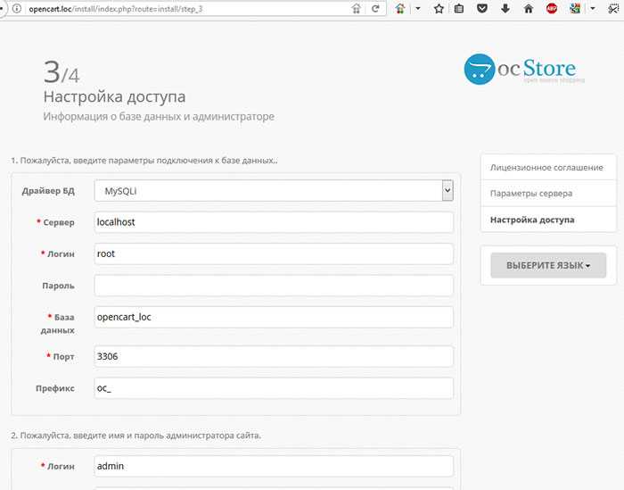This screenshot has height=490, width=624.
Task: Go to browser home page icon
Action: [x=528, y=8]
